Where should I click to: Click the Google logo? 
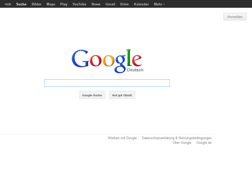click(x=107, y=61)
